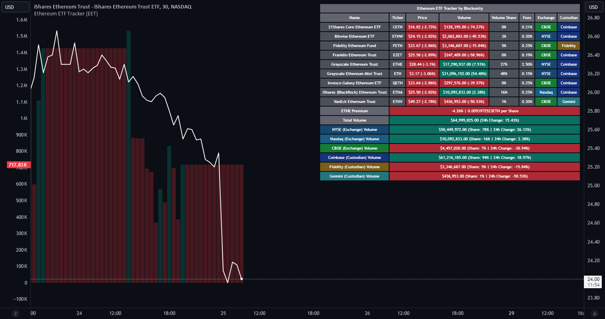Click the white dot ending the price line

click(x=242, y=279)
